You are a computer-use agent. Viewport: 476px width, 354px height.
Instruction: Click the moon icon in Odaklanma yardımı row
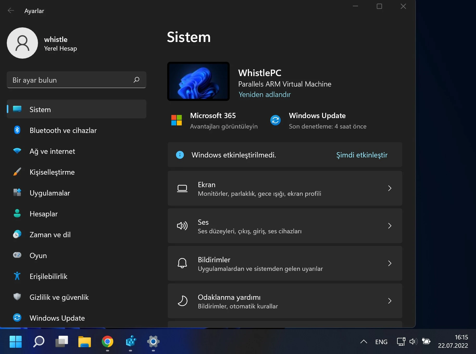(182, 301)
